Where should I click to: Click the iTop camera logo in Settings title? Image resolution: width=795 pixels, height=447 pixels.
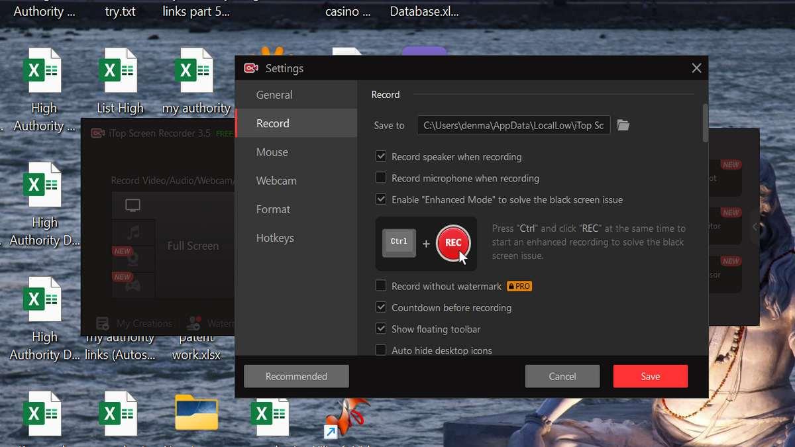(x=251, y=68)
